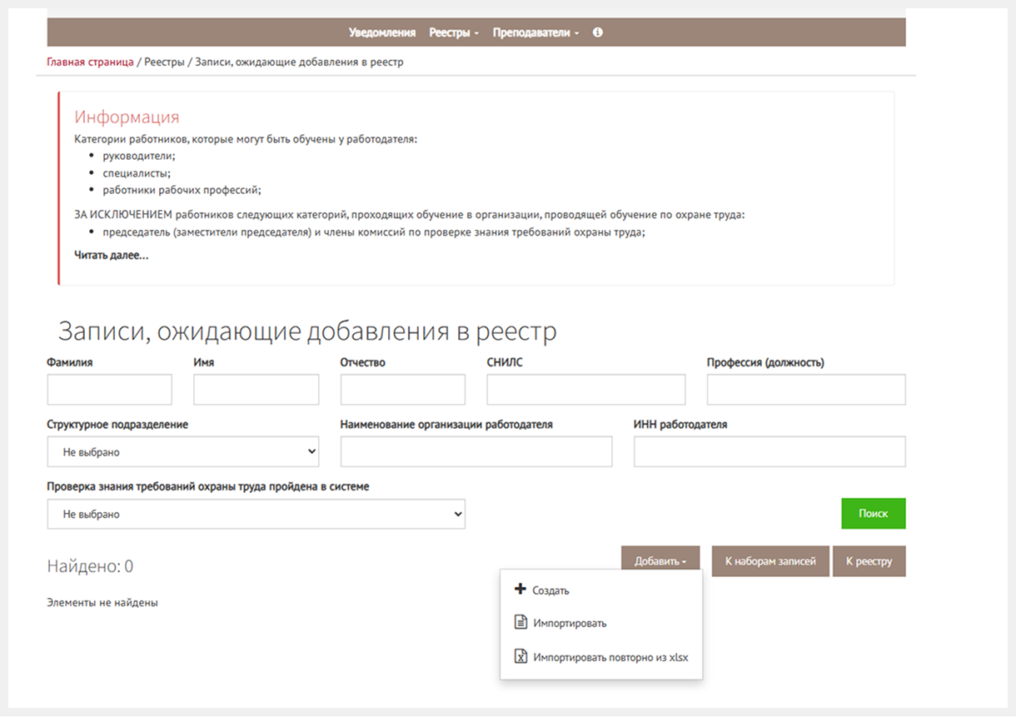Click the К реестру button

(869, 560)
